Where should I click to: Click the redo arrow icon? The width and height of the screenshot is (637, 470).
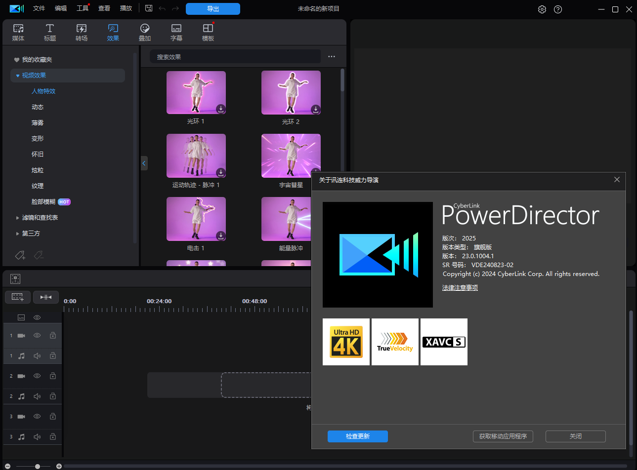175,8
